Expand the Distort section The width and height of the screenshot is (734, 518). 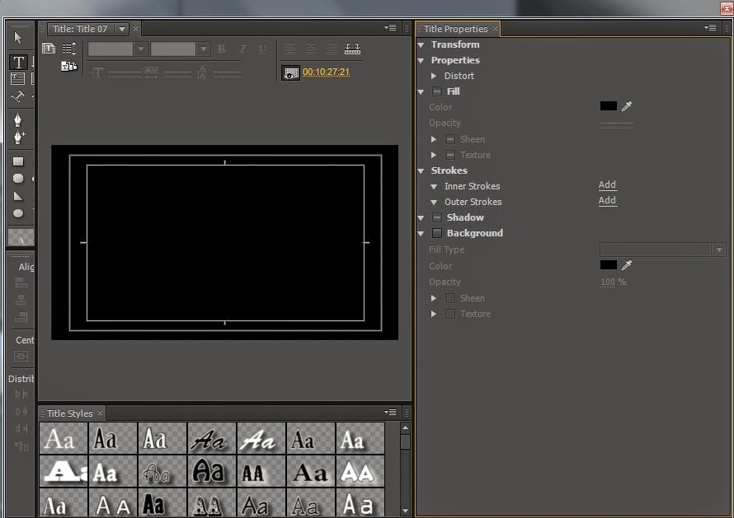[434, 76]
